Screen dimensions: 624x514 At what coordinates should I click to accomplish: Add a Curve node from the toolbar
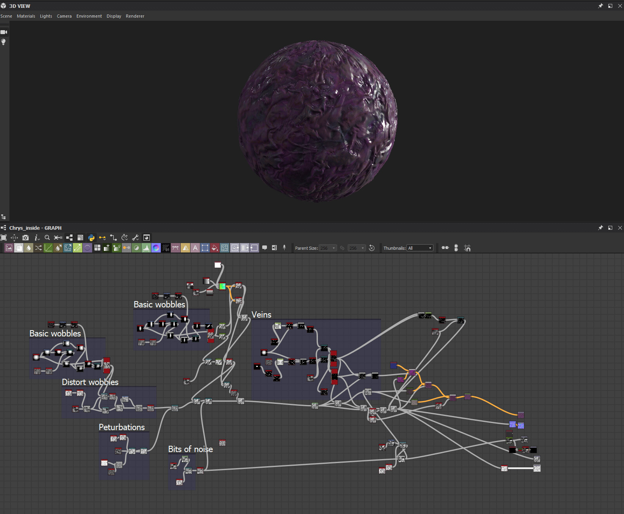point(48,248)
